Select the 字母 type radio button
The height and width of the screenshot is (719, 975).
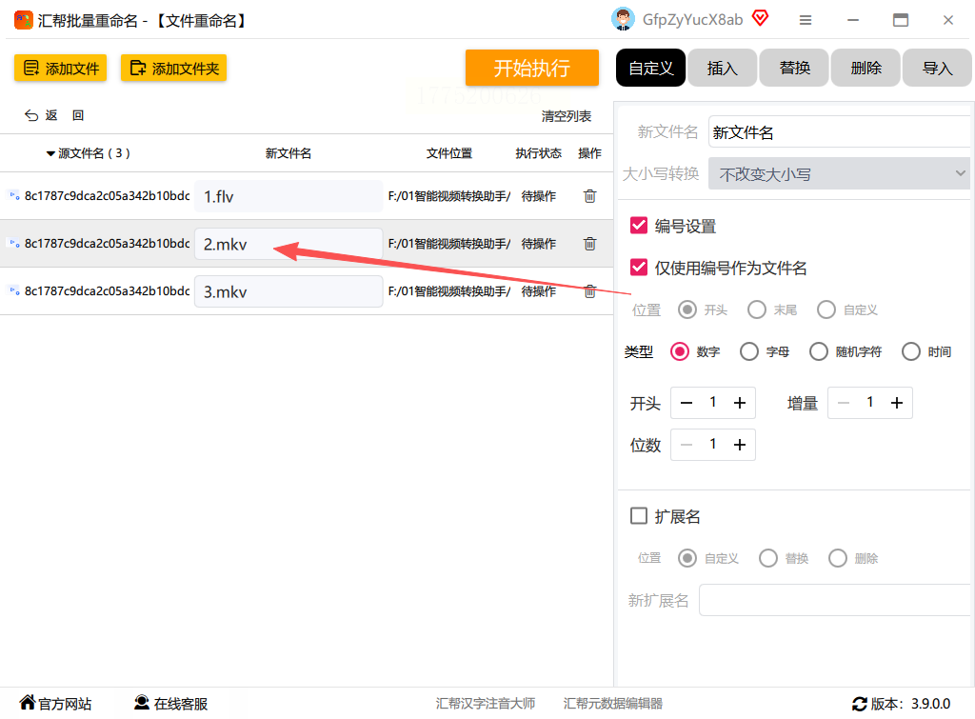coord(749,351)
